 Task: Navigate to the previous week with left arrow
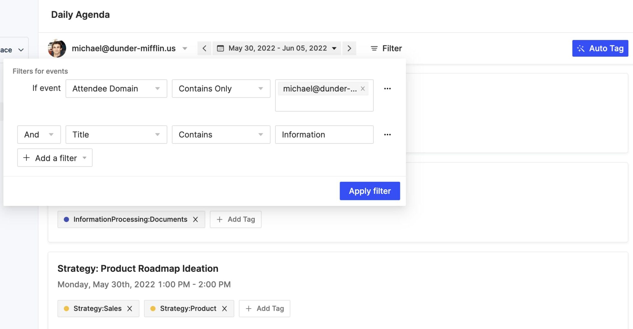(x=204, y=48)
